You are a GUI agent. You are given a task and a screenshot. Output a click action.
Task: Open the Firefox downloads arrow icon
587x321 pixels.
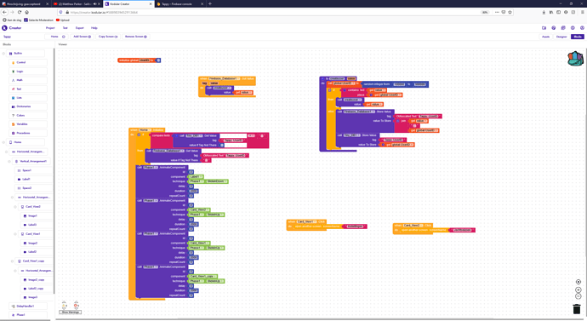click(x=544, y=12)
